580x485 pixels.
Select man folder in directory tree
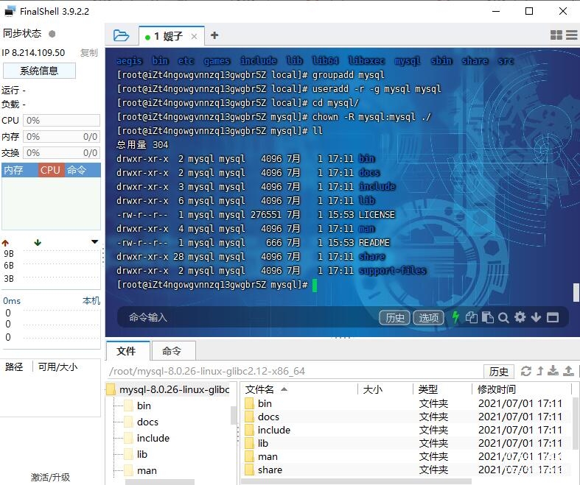coord(141,470)
